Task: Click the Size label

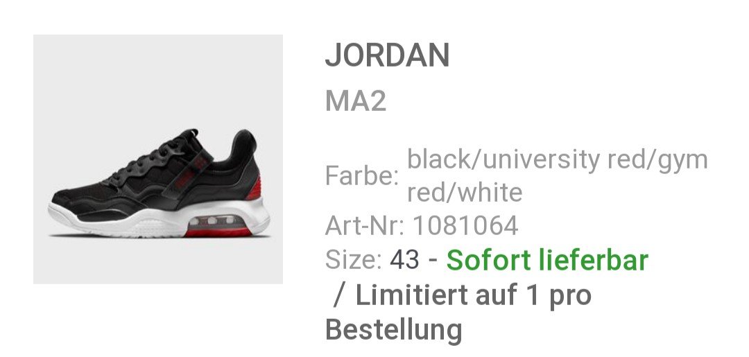Action: coord(354,260)
